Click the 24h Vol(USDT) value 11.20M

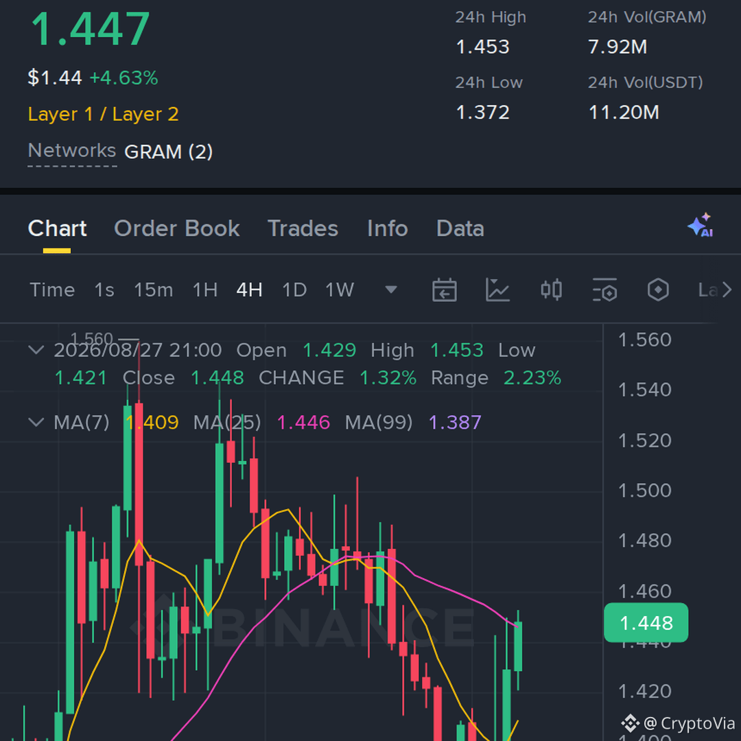click(623, 113)
